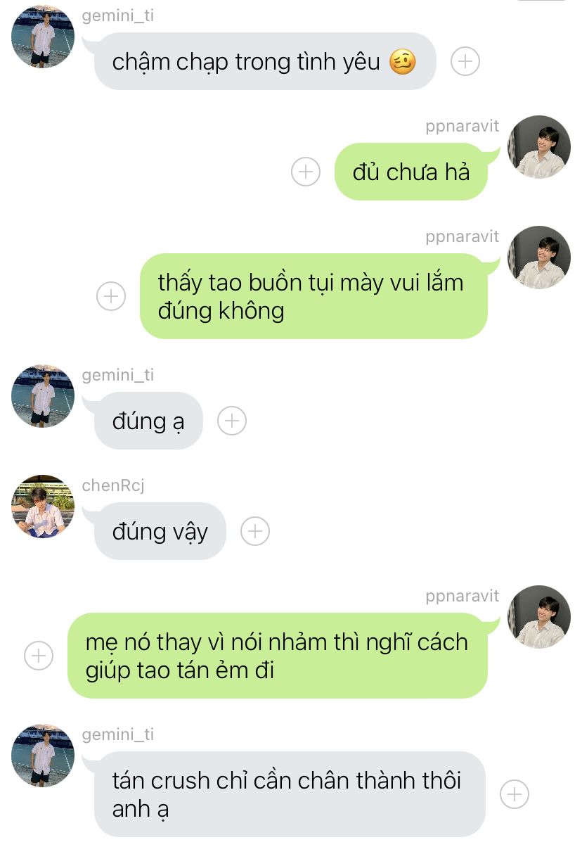Tap plus icon next to "đúng ạ"
This screenshot has width=582, height=847.
click(x=232, y=421)
